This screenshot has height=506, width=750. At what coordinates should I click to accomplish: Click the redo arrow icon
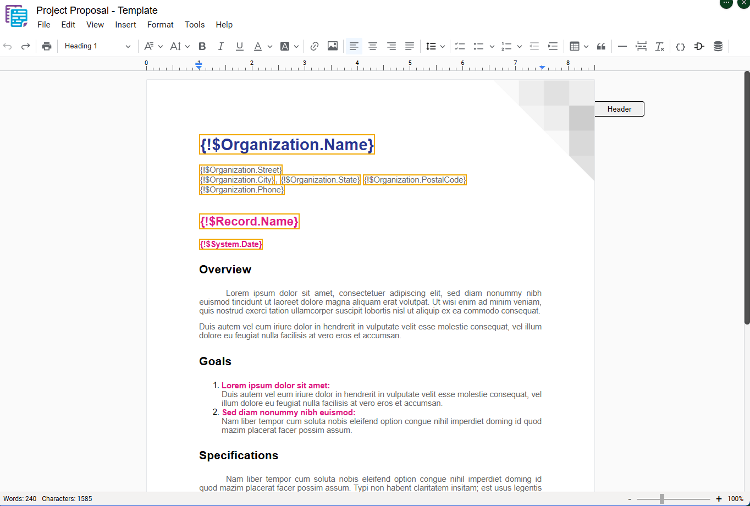point(25,46)
